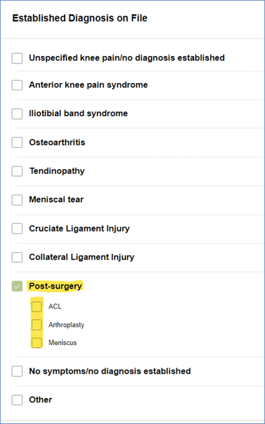Select Iliotibial band syndrome checkbox
265x424 pixels.
click(17, 114)
